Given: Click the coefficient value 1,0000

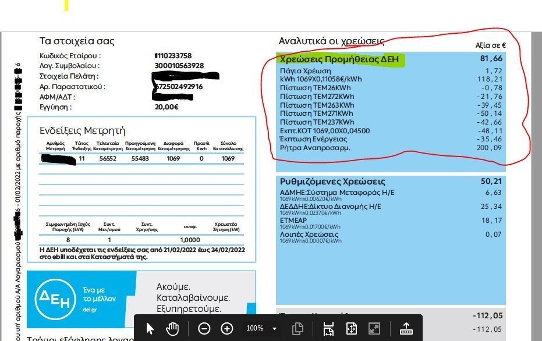Looking at the screenshot, I should pyautogui.click(x=190, y=240).
